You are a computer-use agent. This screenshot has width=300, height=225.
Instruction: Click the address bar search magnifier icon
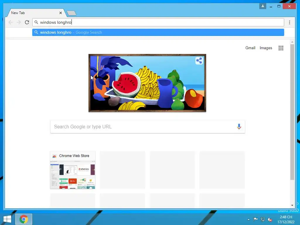[36, 22]
